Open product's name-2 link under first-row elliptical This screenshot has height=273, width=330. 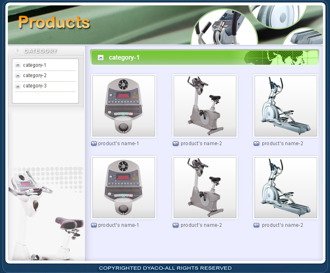click(283, 144)
